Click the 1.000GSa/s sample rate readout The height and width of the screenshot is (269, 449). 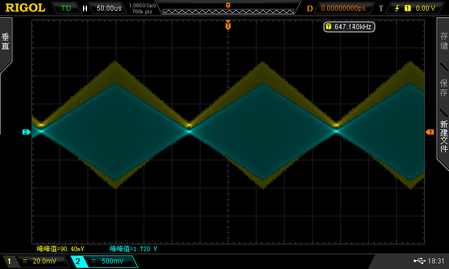(143, 5)
